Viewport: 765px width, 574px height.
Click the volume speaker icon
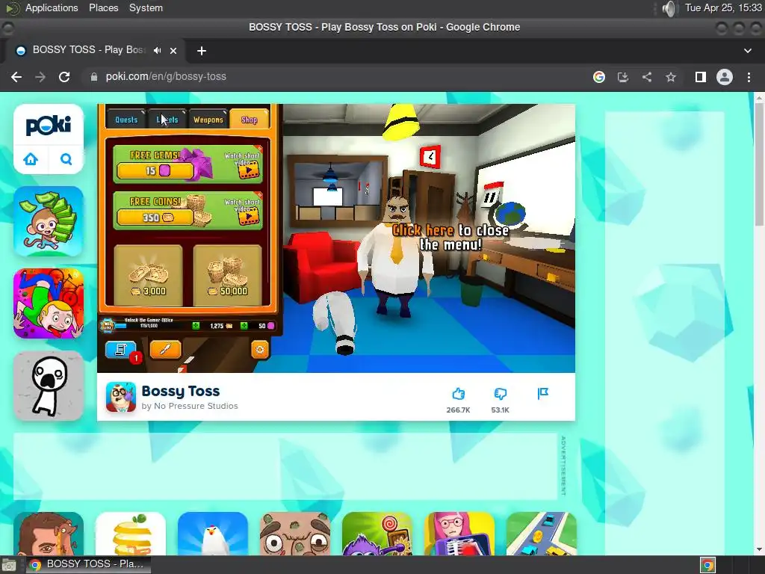pyautogui.click(x=670, y=8)
